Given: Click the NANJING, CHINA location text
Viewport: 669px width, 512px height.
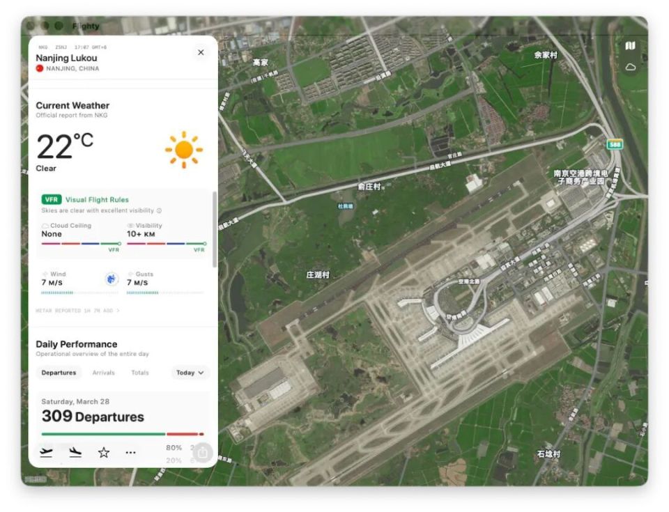Looking at the screenshot, I should 72,68.
